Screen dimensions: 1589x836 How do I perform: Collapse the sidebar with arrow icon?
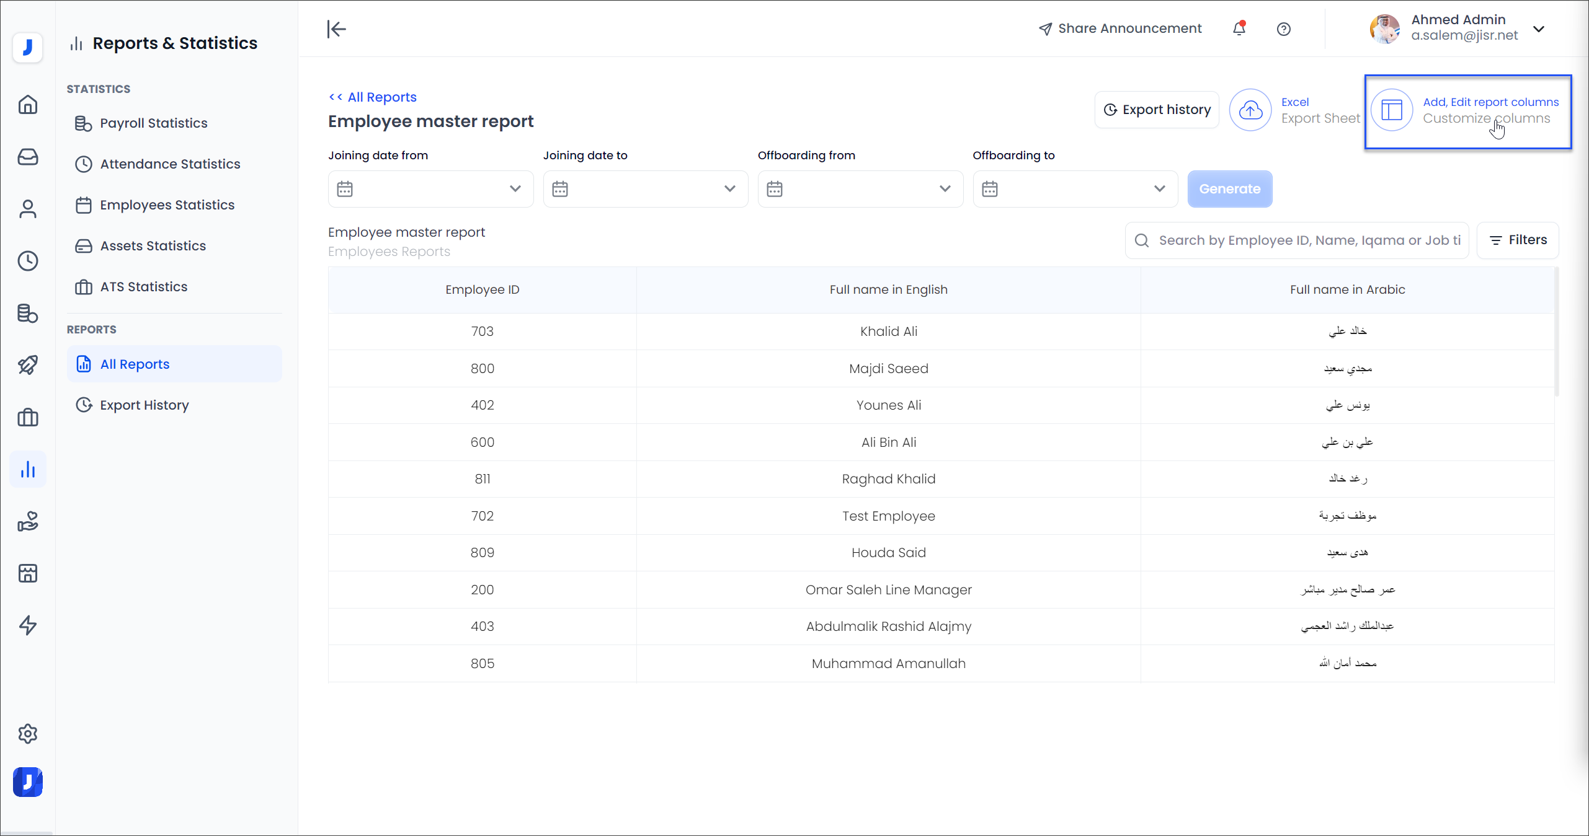pos(336,29)
